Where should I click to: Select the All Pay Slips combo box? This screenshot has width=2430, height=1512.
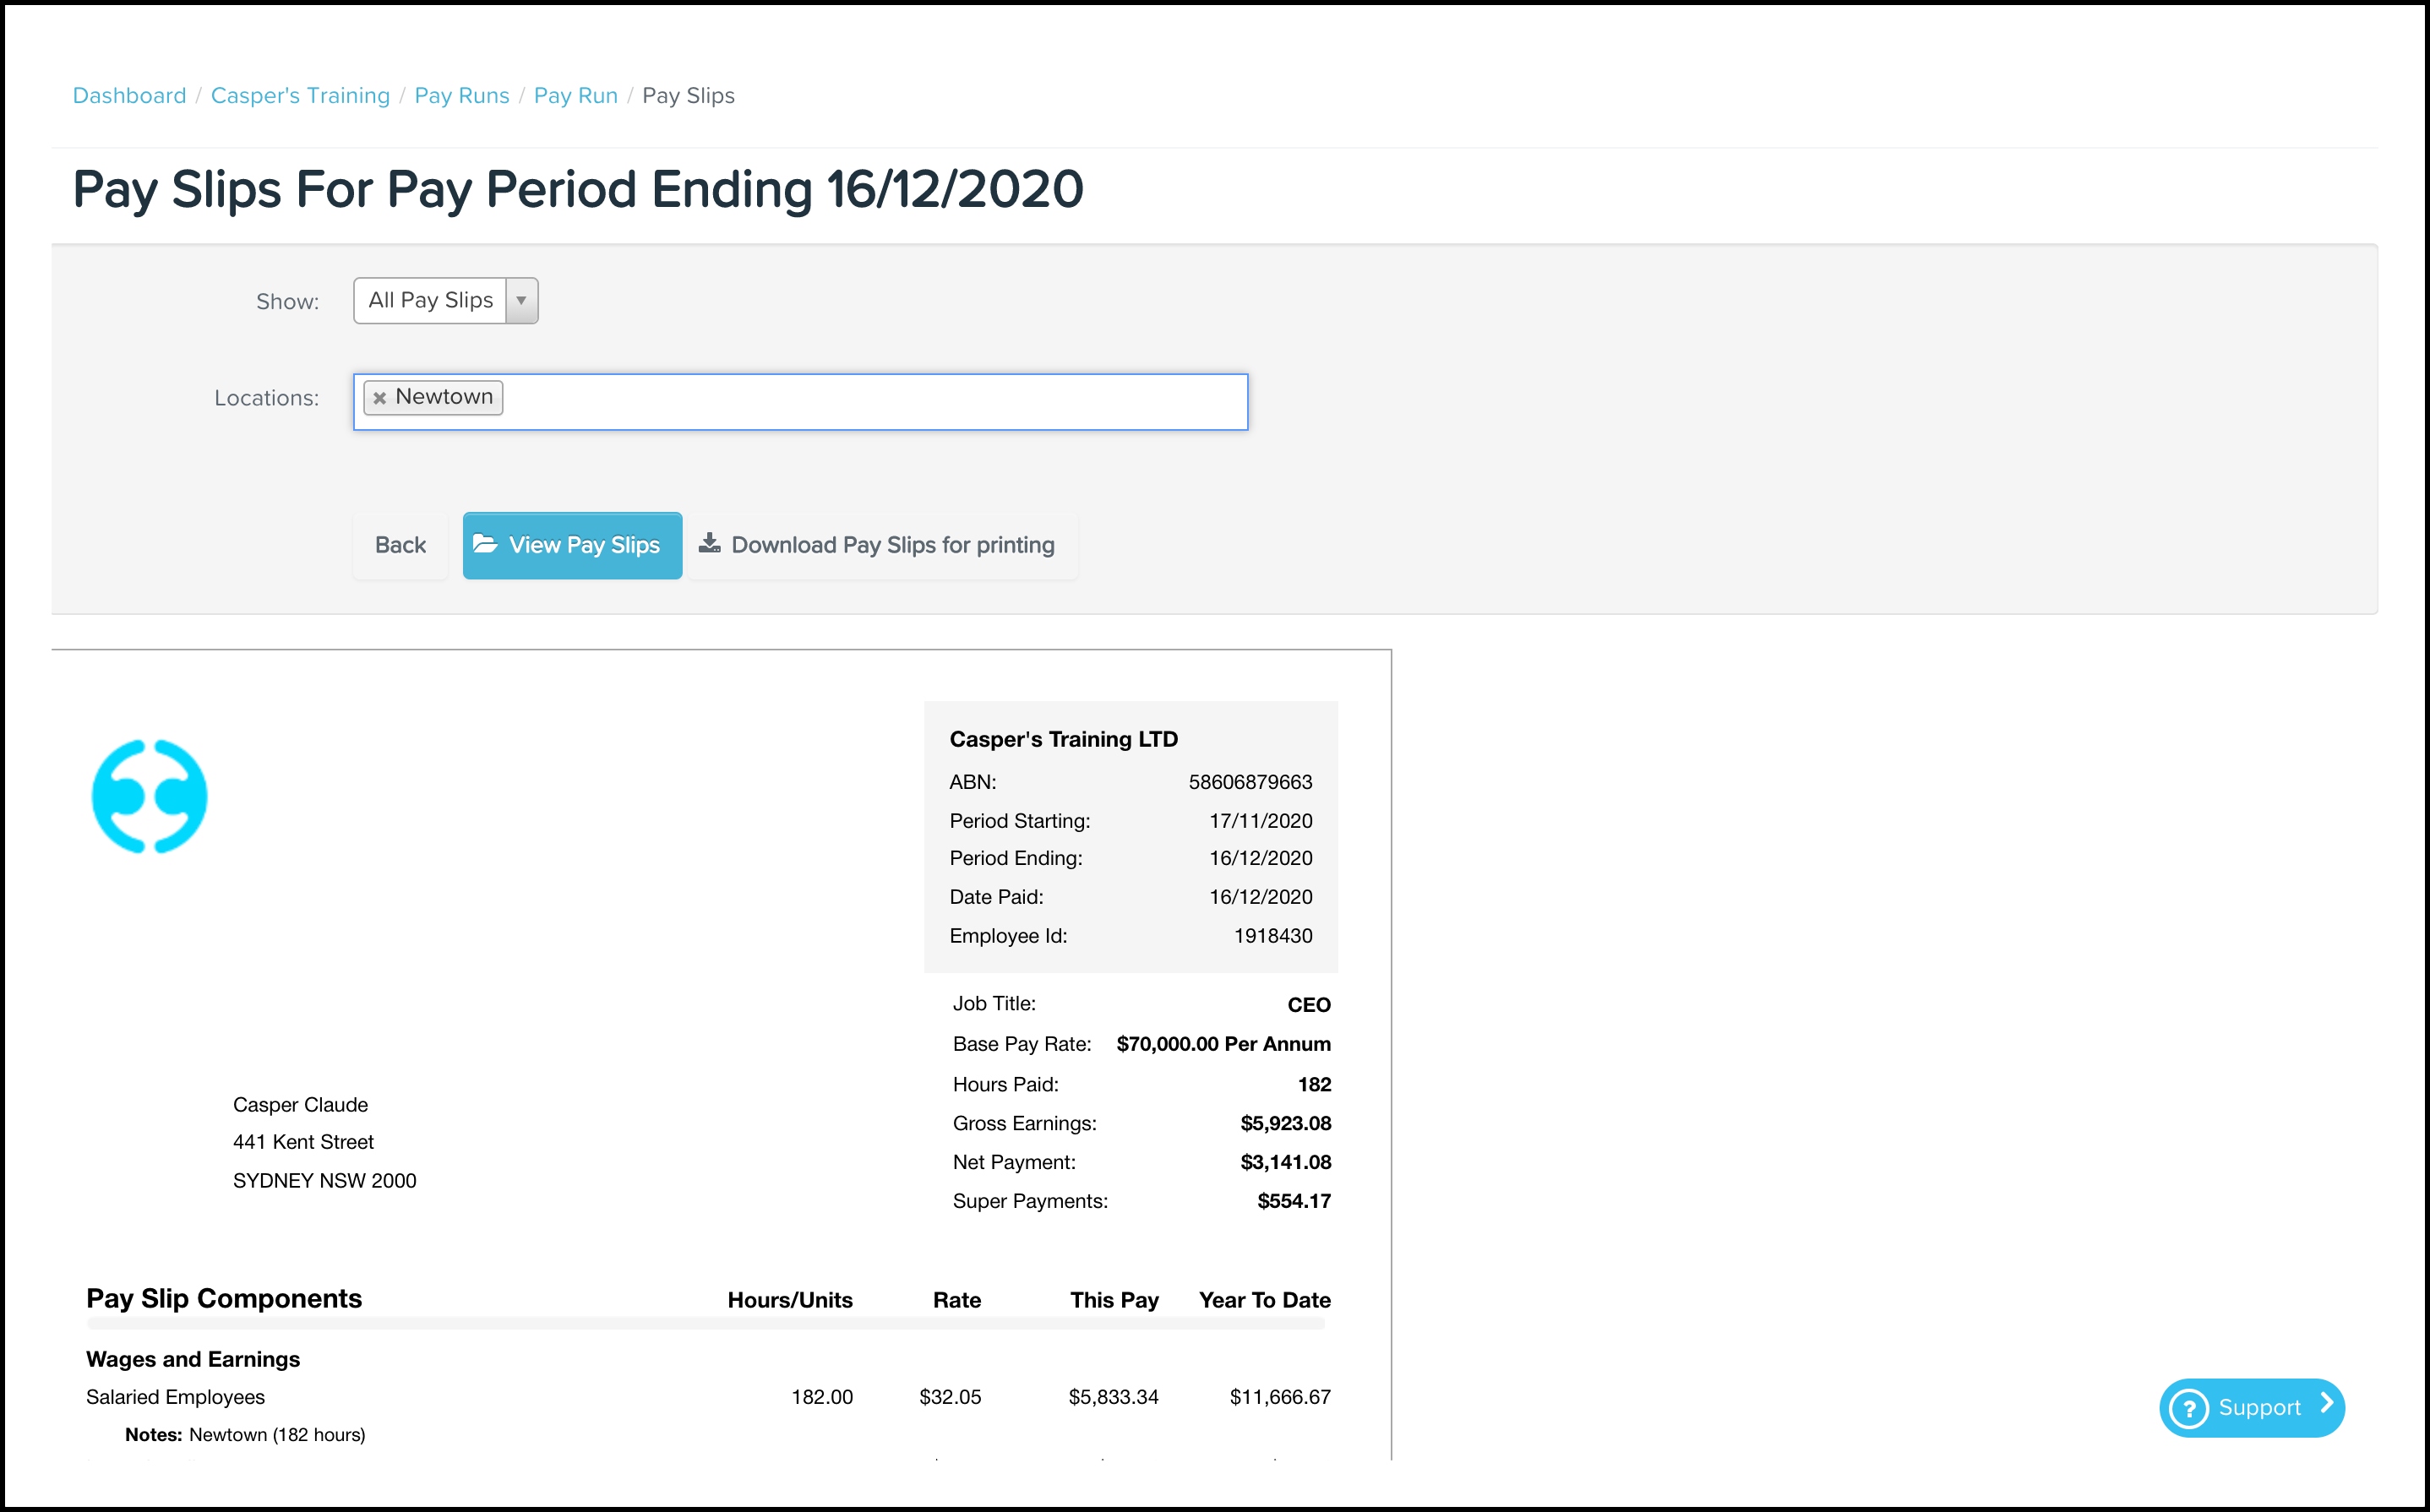tap(431, 301)
